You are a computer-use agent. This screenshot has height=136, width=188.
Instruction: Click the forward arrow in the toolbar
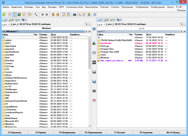tap(47, 14)
